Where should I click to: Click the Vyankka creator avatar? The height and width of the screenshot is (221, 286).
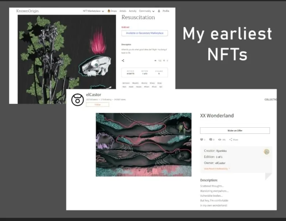point(267,152)
